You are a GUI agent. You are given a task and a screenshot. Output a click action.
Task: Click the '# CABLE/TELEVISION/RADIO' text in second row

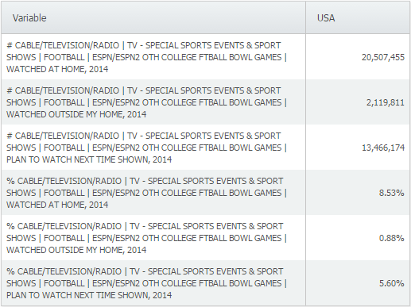pos(63,90)
